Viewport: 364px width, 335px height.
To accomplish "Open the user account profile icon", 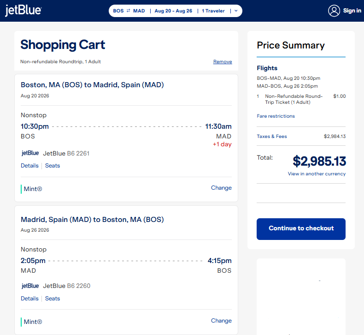I will click(334, 11).
